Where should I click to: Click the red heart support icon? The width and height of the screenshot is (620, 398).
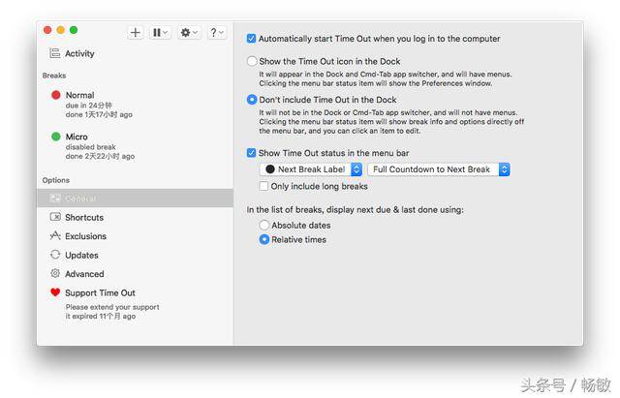coord(55,292)
